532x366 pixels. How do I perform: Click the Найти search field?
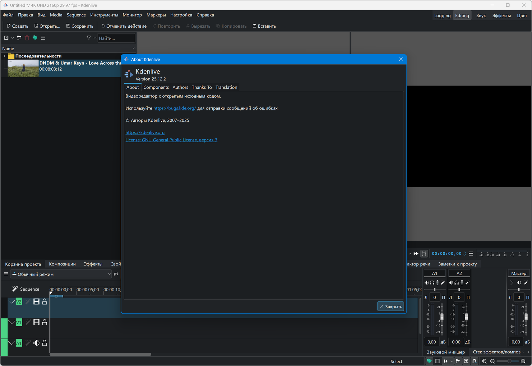point(116,38)
